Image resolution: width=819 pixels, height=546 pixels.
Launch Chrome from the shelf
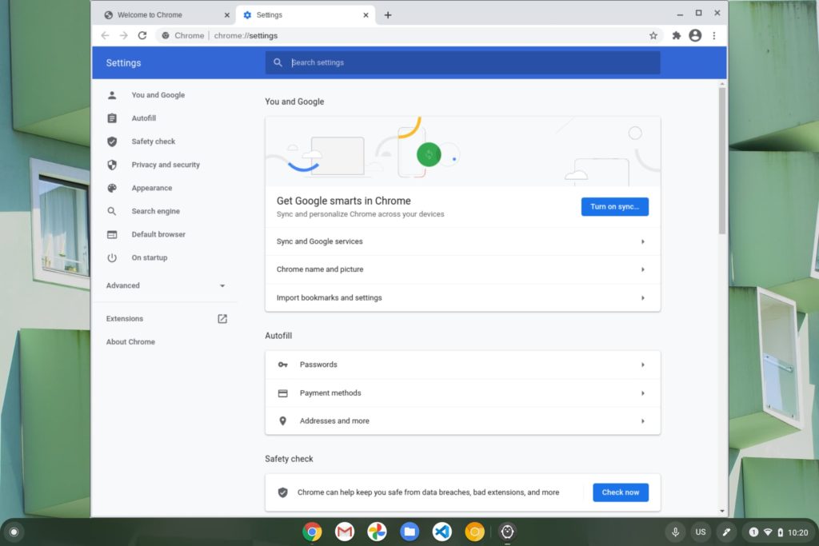pos(312,532)
